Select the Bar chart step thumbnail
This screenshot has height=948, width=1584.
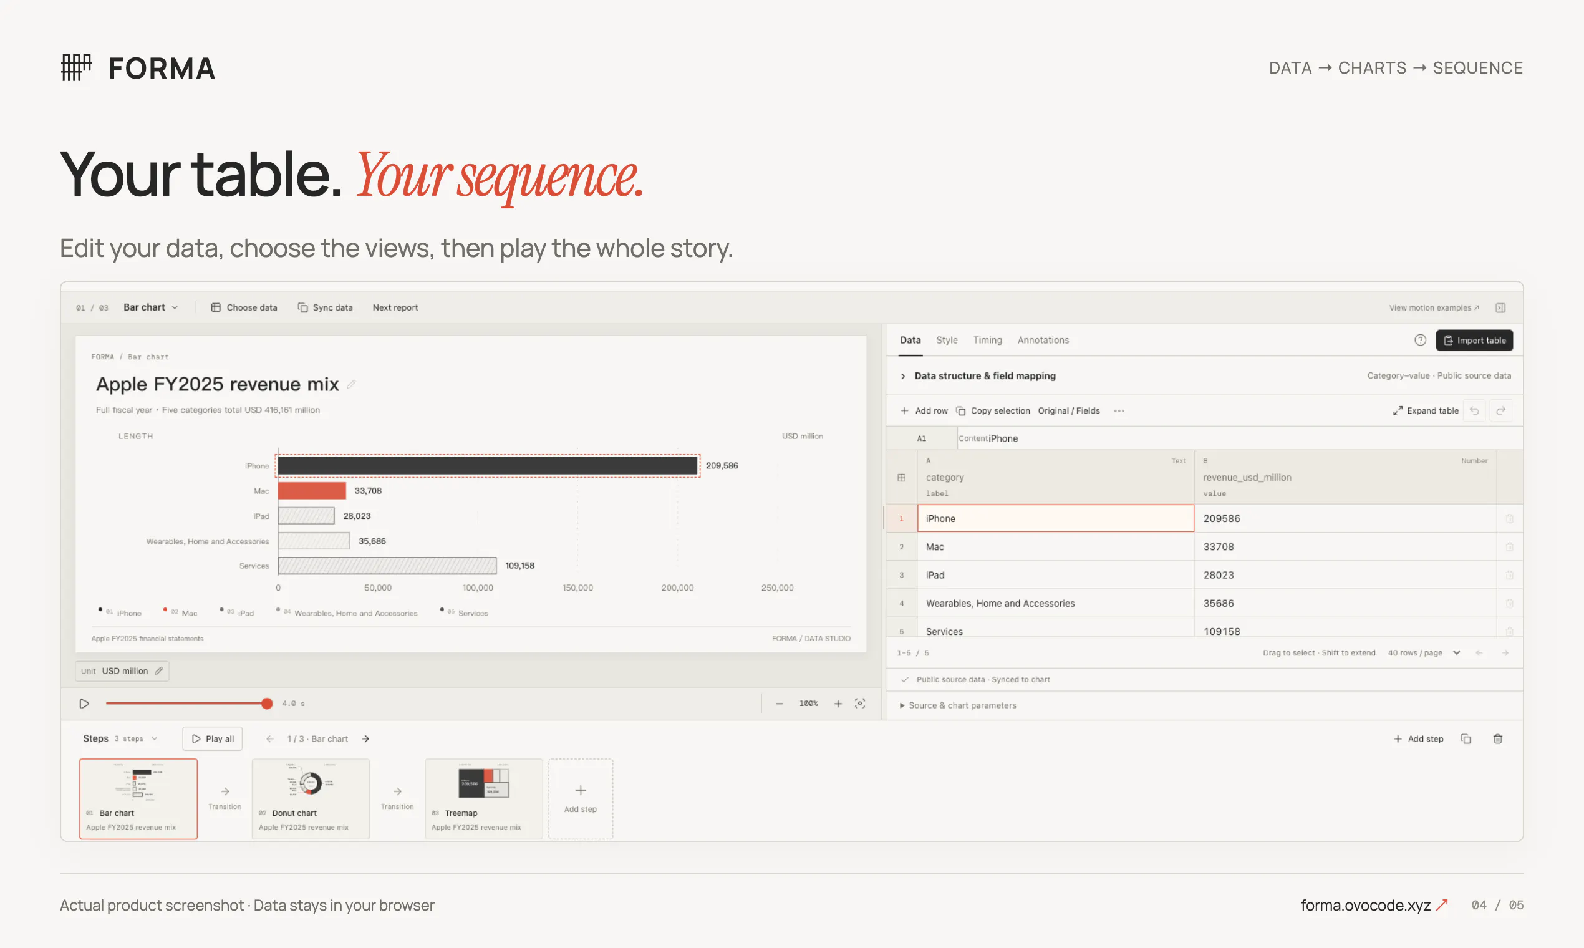tap(138, 798)
